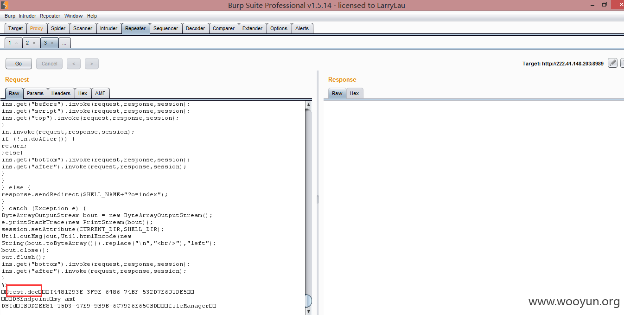Image resolution: width=624 pixels, height=315 pixels.
Task: Open Response Hex tab
Action: point(354,93)
